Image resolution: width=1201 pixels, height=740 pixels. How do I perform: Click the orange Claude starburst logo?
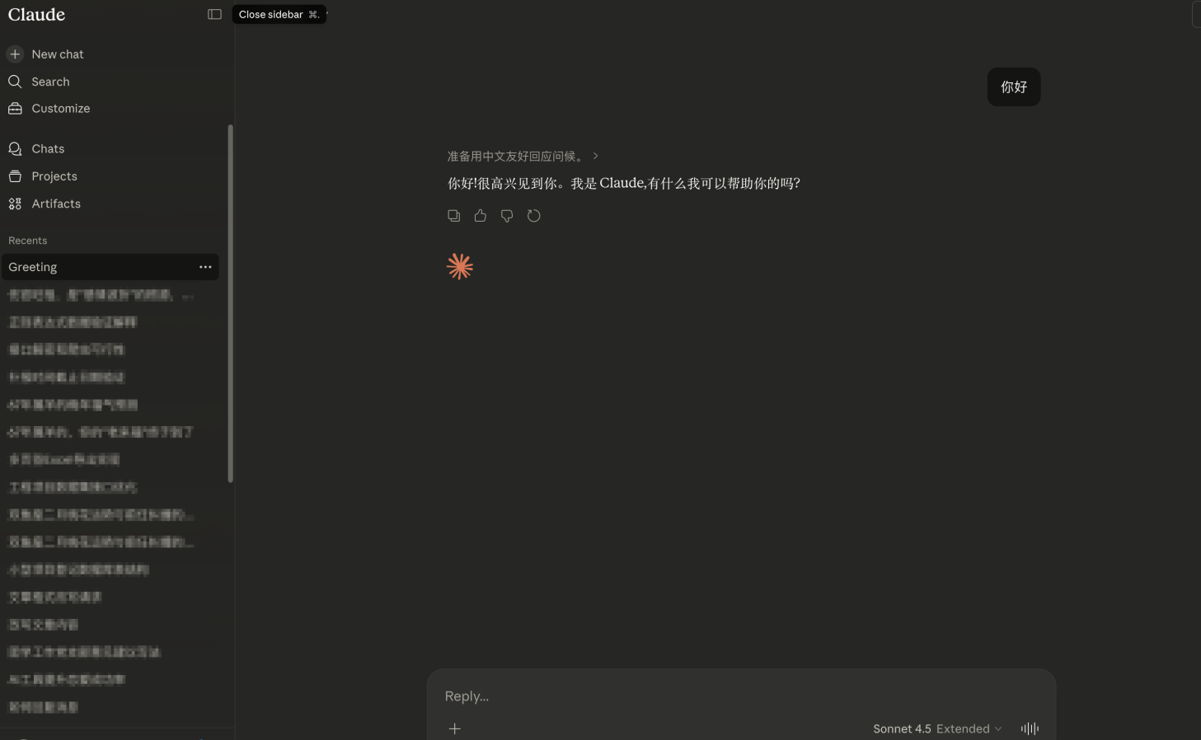point(460,266)
